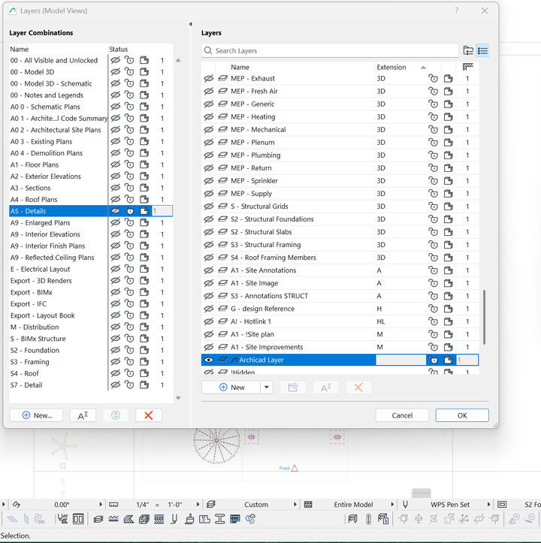
Task: Toggle lock on A1 - Site Image layer
Action: (x=434, y=283)
